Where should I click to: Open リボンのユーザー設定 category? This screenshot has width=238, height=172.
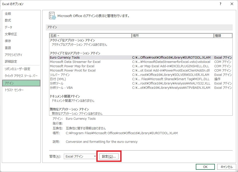tap(18, 69)
